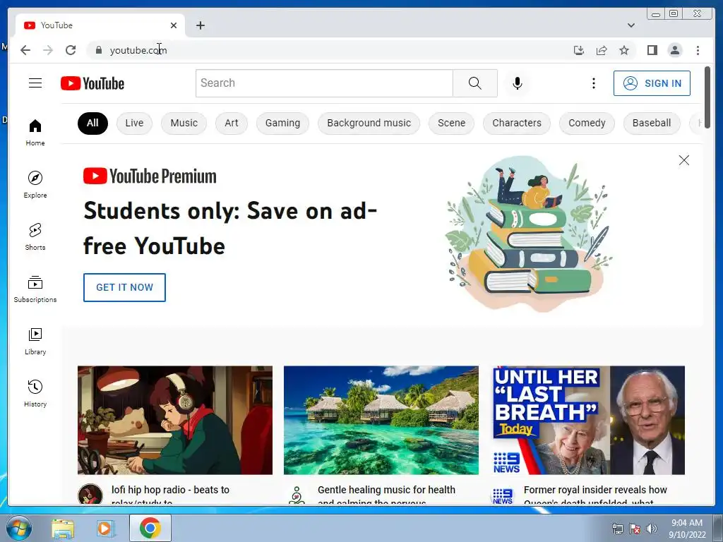Screen dimensions: 723x542
Task: Bookmark this tab with star
Action: tap(624, 50)
